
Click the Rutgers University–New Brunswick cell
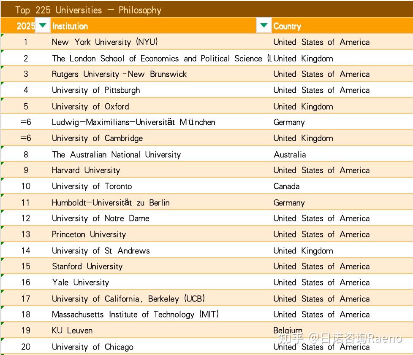point(119,74)
